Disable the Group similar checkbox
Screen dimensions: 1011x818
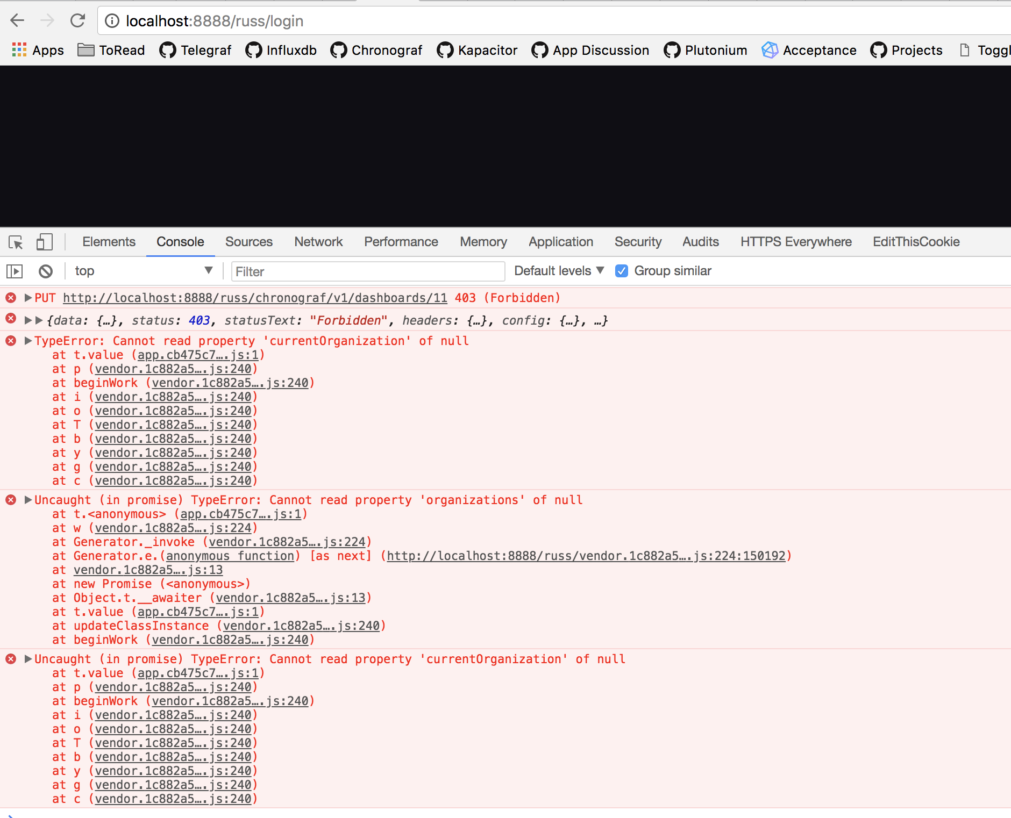(622, 271)
